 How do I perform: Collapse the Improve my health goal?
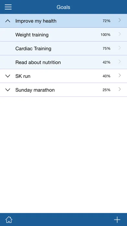coord(8,21)
